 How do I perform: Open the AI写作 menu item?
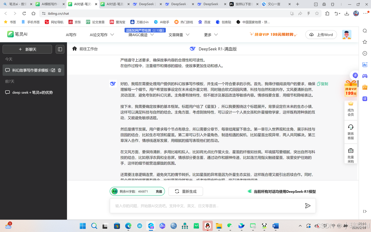(x=71, y=35)
